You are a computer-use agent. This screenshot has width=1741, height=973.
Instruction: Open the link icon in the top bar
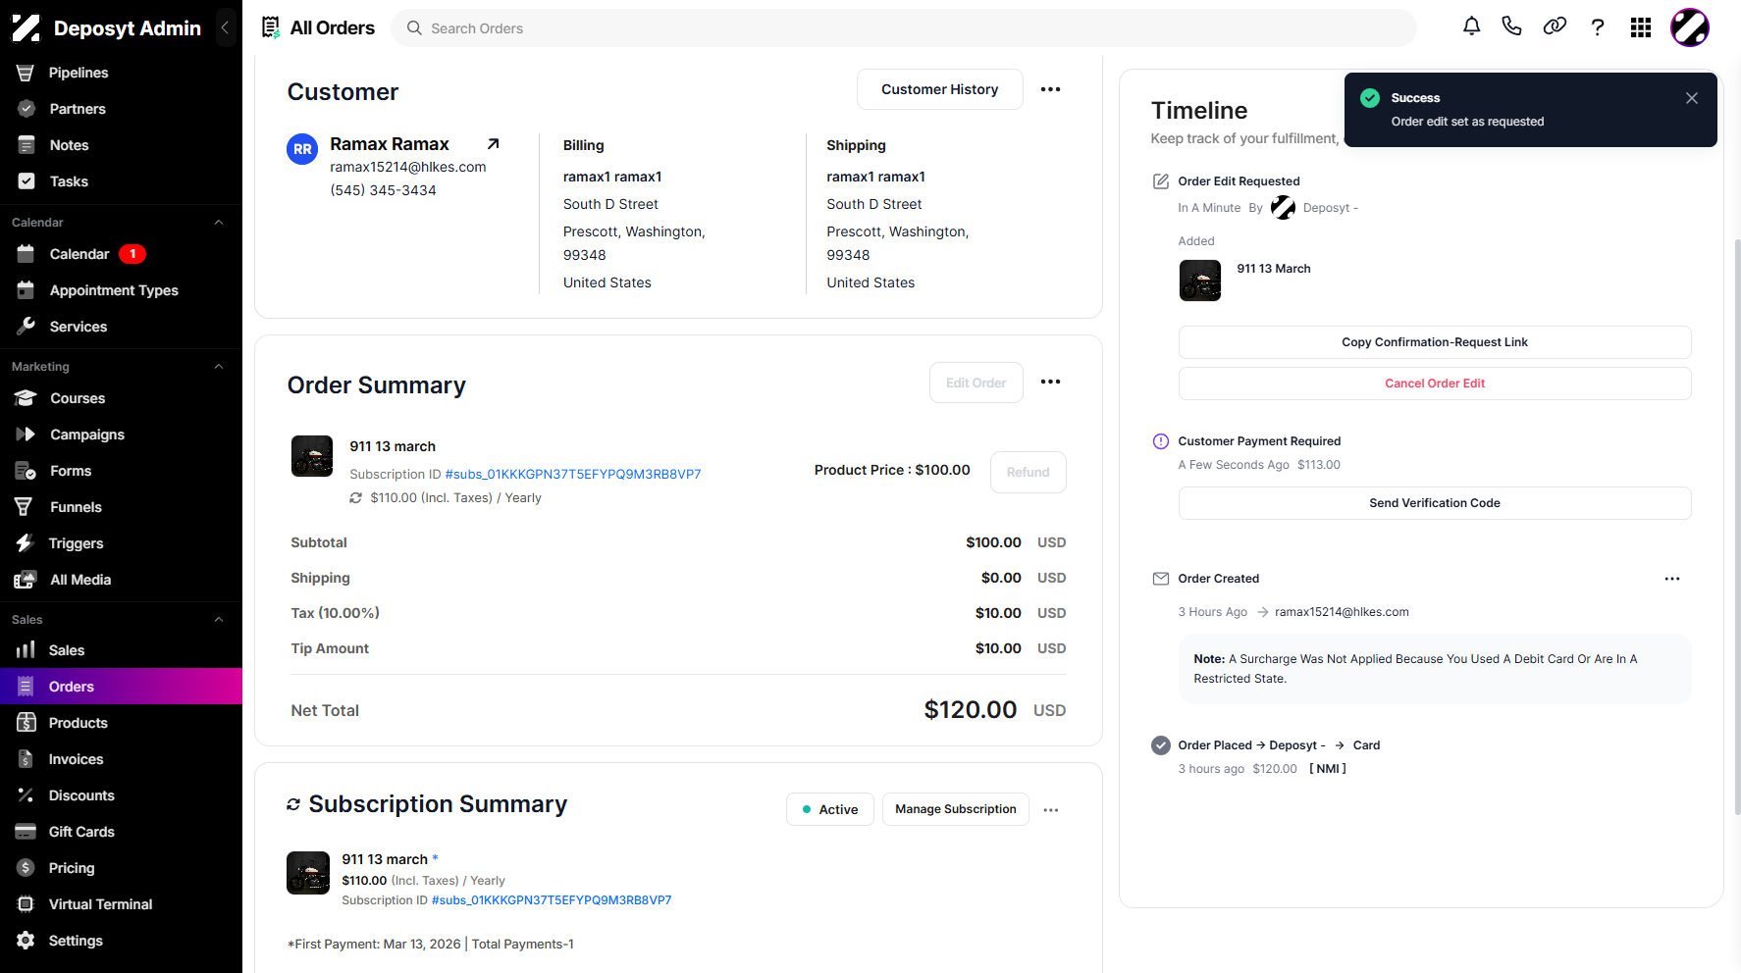pyautogui.click(x=1555, y=26)
